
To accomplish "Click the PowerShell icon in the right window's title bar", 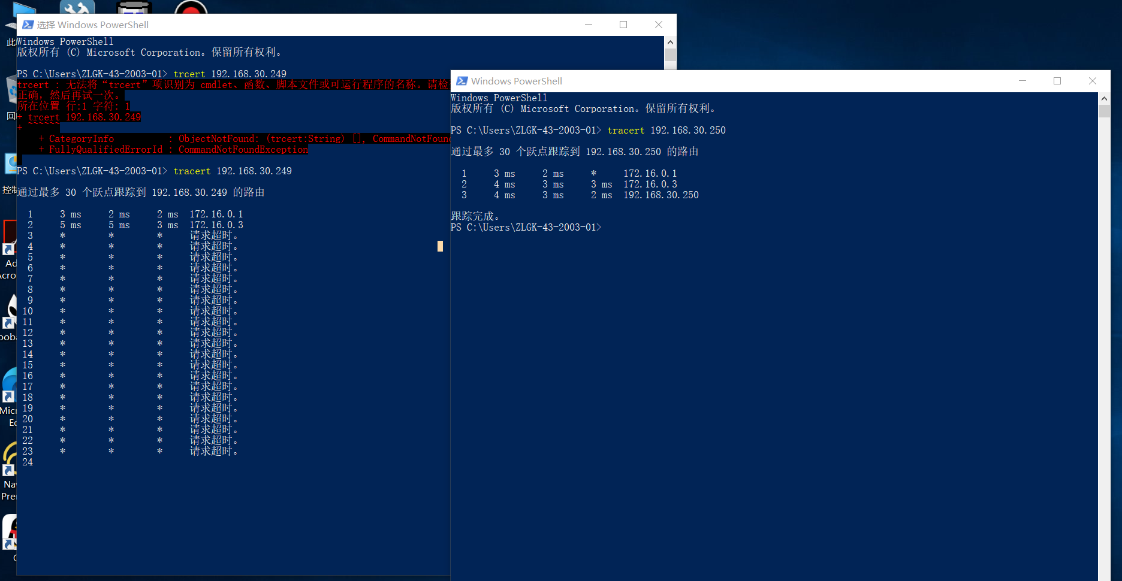I will coord(462,81).
